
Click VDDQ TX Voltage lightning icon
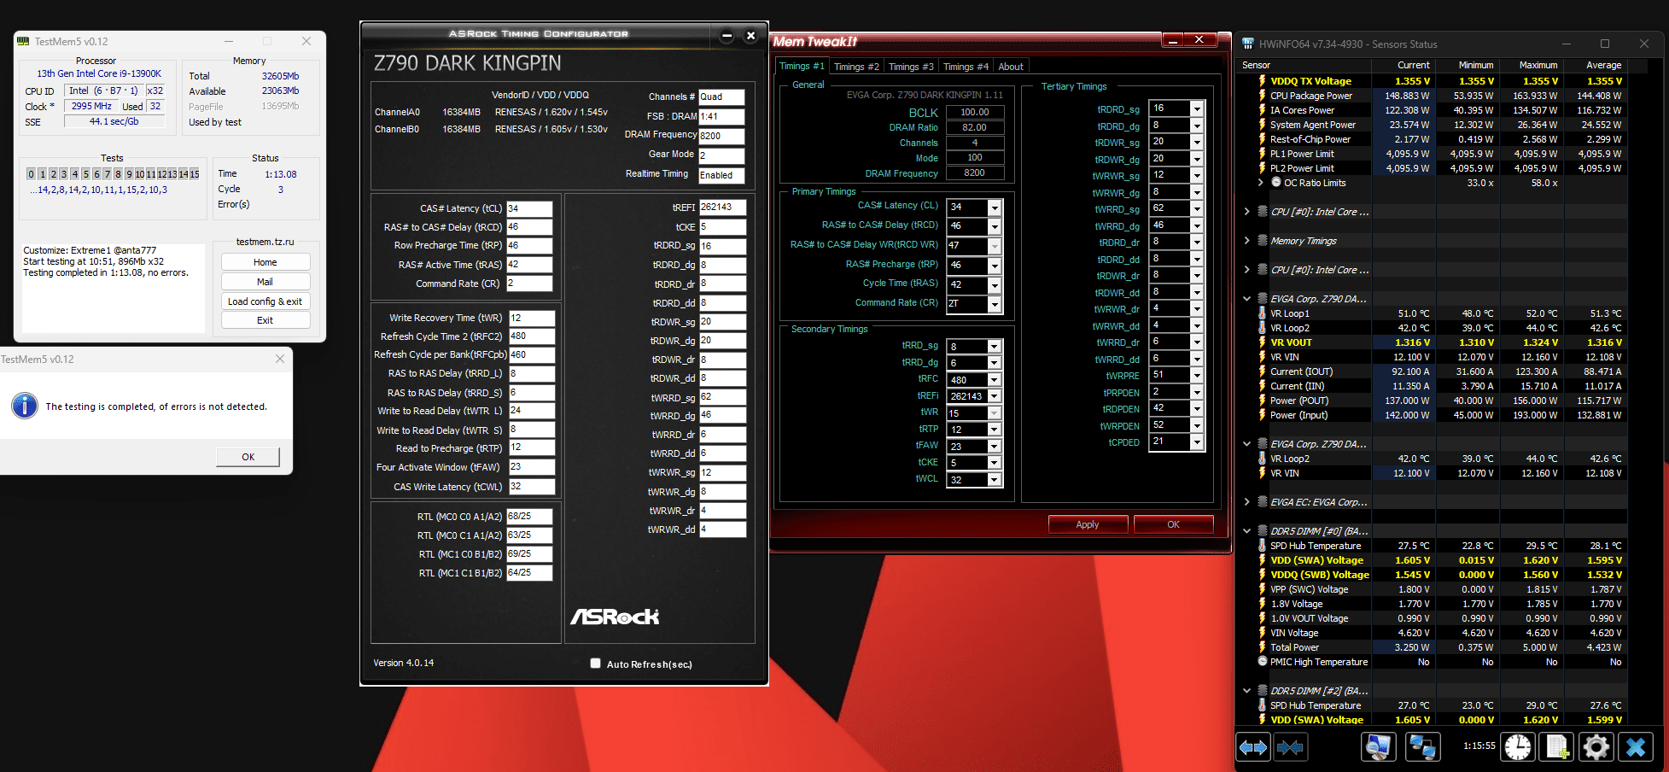pos(1262,81)
